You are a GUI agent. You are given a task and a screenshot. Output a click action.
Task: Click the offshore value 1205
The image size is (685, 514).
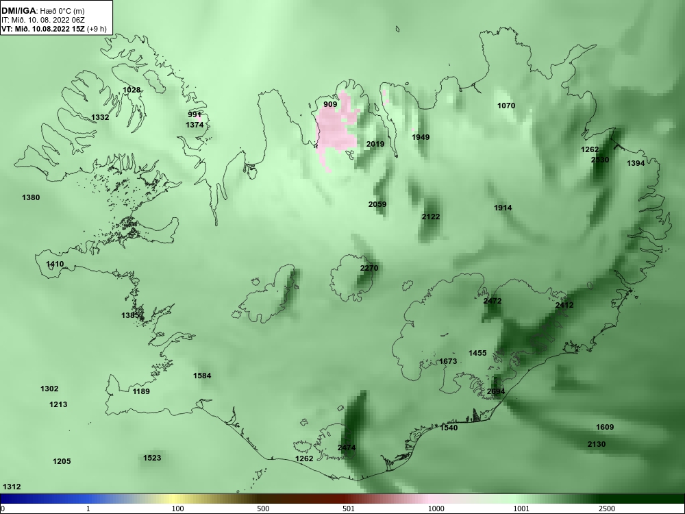tap(62, 461)
